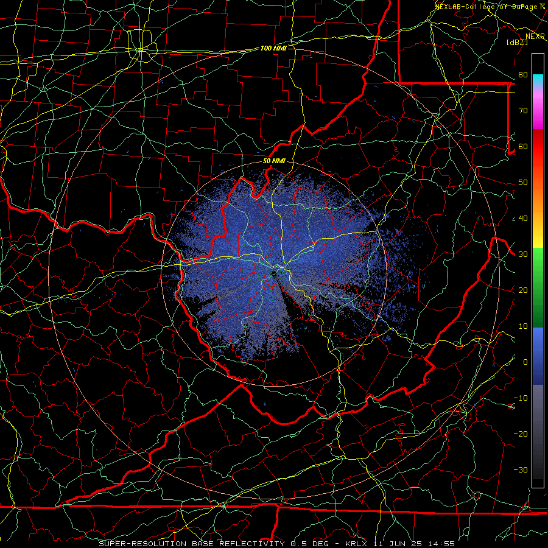
Task: Click the KRLX station identifier in the caption
Action: point(357,544)
